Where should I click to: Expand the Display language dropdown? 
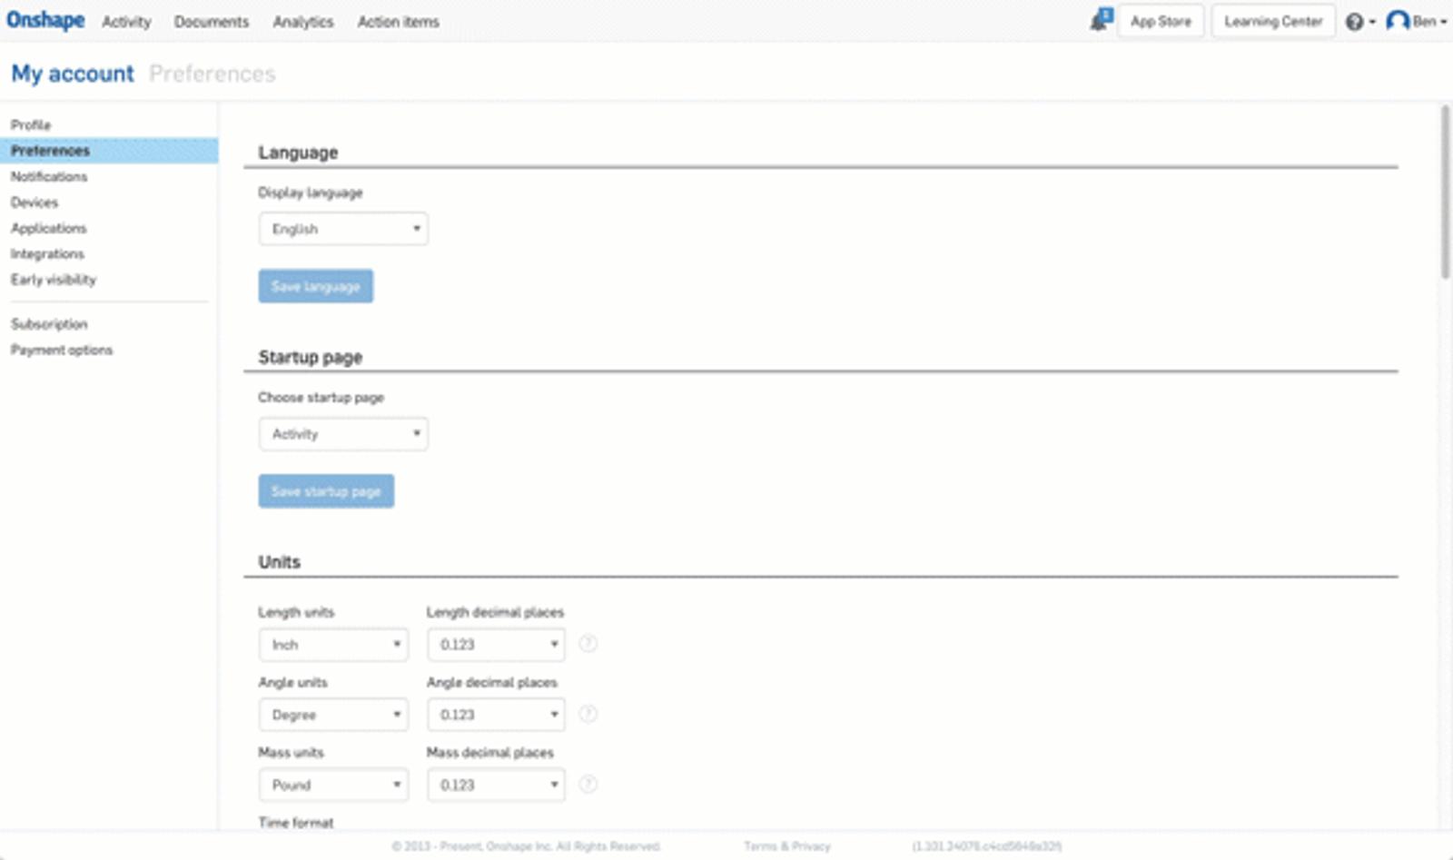pos(343,229)
